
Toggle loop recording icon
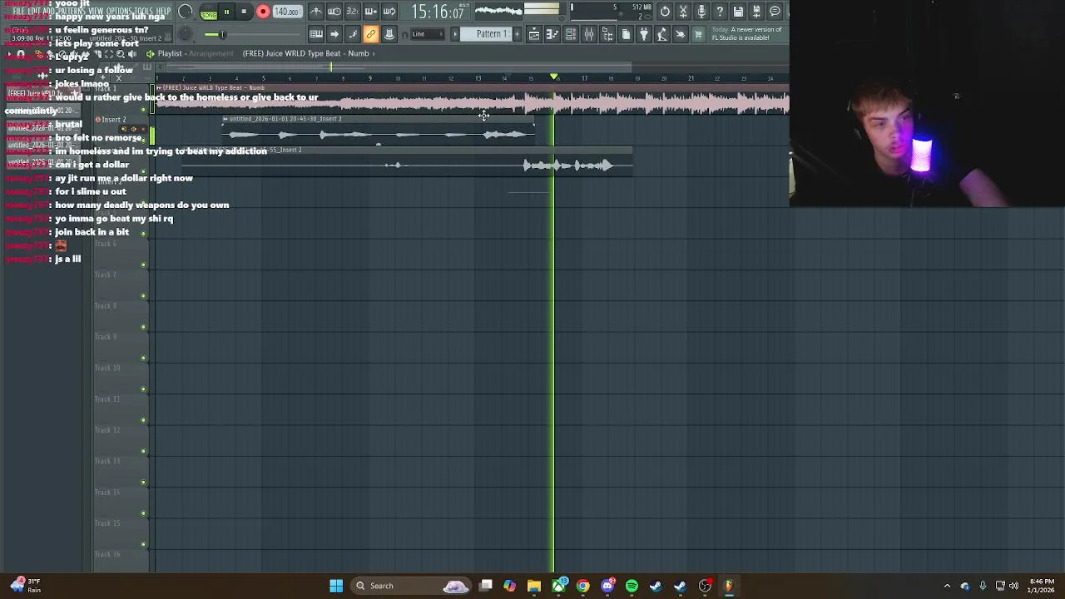tap(389, 12)
